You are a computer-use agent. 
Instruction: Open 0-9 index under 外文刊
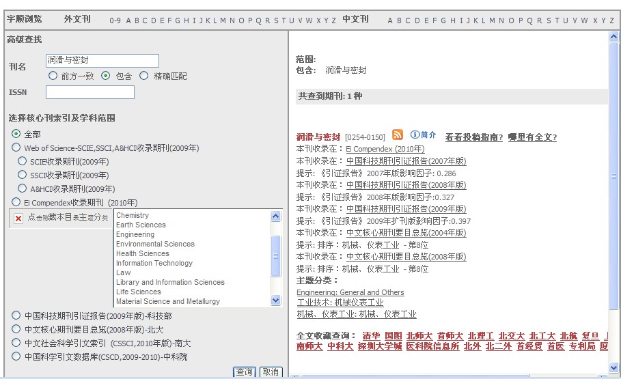(x=115, y=20)
